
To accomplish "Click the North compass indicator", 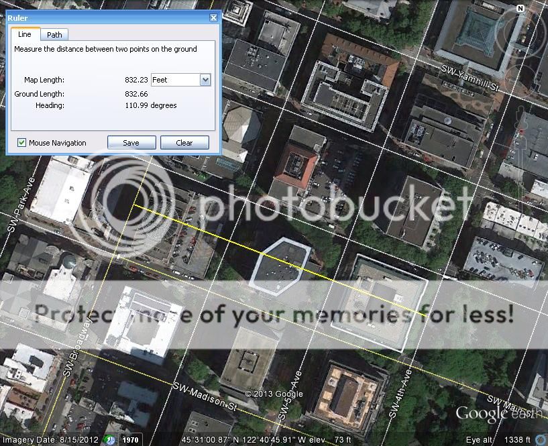I will point(520,8).
